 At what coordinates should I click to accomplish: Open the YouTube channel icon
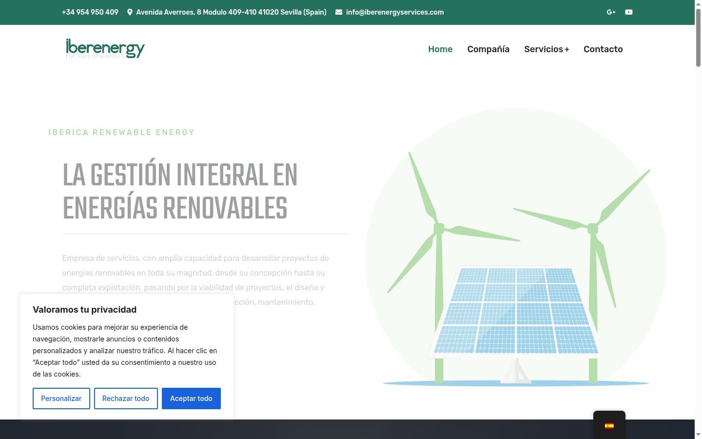pyautogui.click(x=629, y=12)
